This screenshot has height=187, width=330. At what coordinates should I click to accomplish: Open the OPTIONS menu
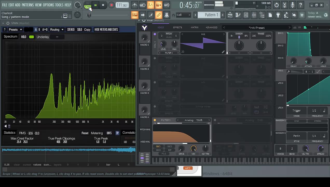pos(49,5)
